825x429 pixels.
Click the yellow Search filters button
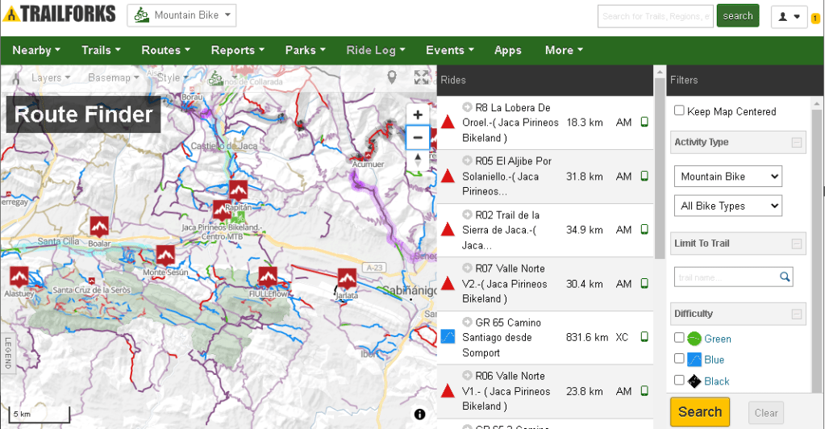pyautogui.click(x=699, y=412)
